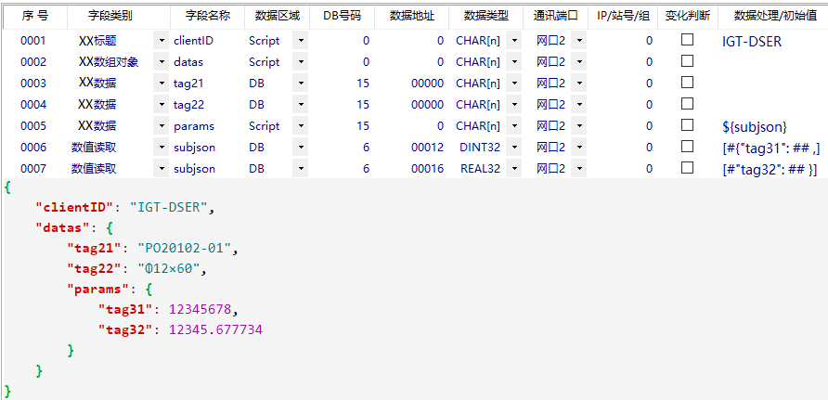Click the 数据类型 column header
Viewport: 828px width, 400px height.
[485, 16]
